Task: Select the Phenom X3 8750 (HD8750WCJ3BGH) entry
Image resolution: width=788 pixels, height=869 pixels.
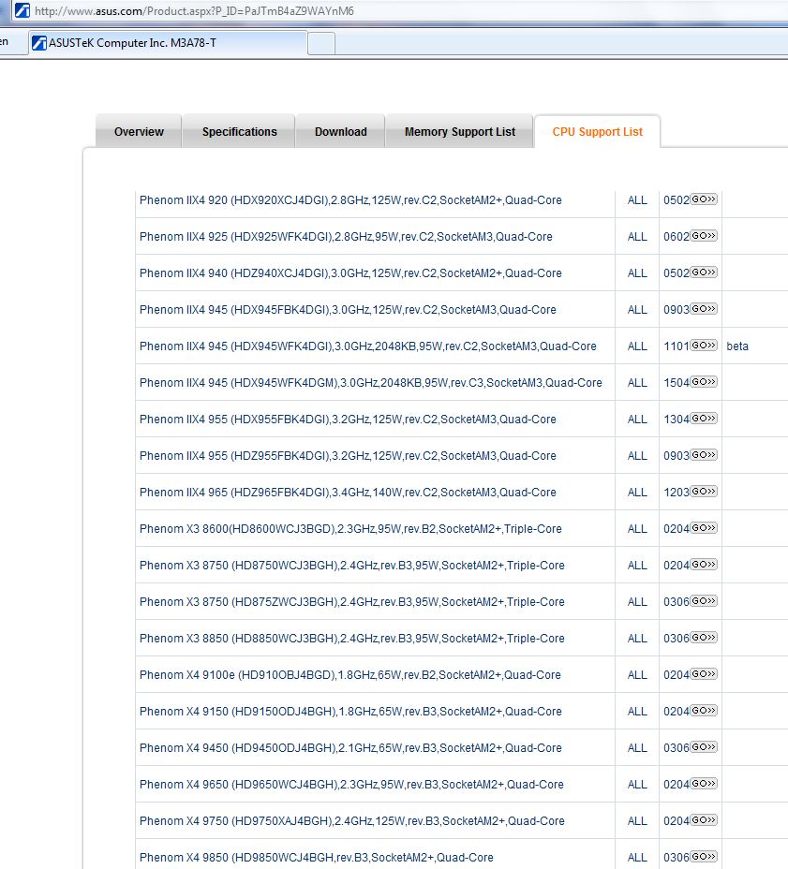Action: tap(352, 566)
